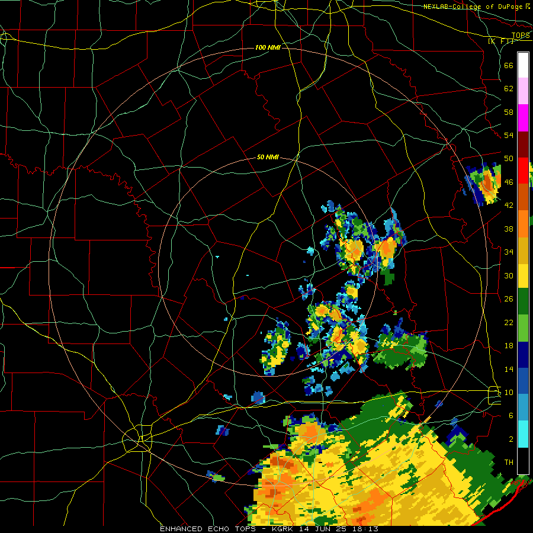Pick the bright yellow legend swatch
The image size is (533, 533).
point(523,275)
